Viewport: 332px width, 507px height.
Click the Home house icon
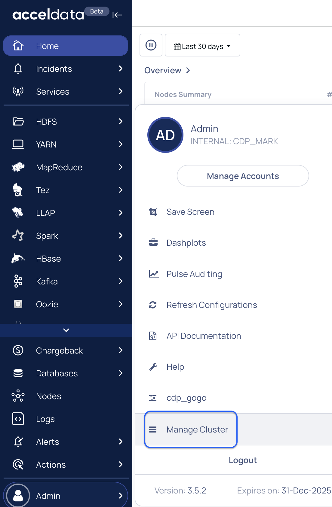pos(18,46)
